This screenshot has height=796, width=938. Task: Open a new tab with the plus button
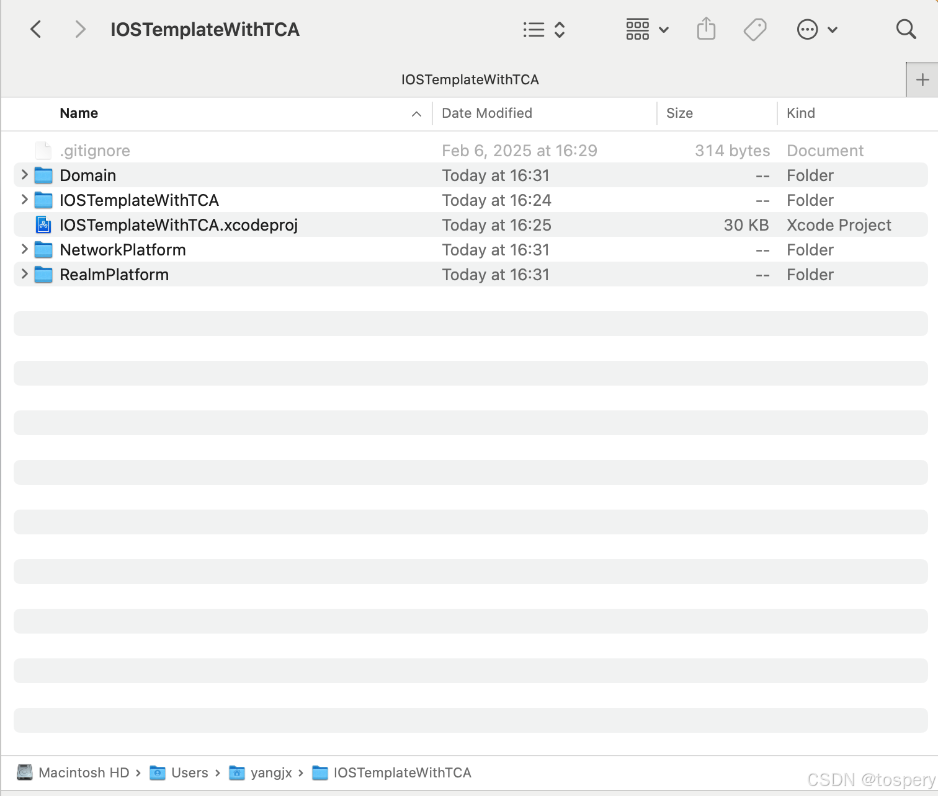(922, 79)
